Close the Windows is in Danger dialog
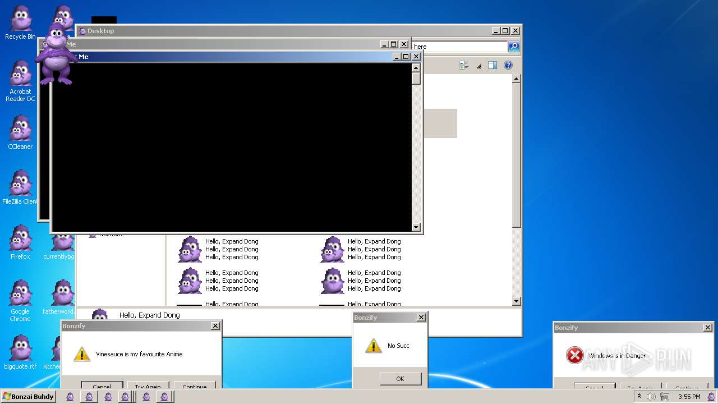The width and height of the screenshot is (718, 404). (708, 328)
